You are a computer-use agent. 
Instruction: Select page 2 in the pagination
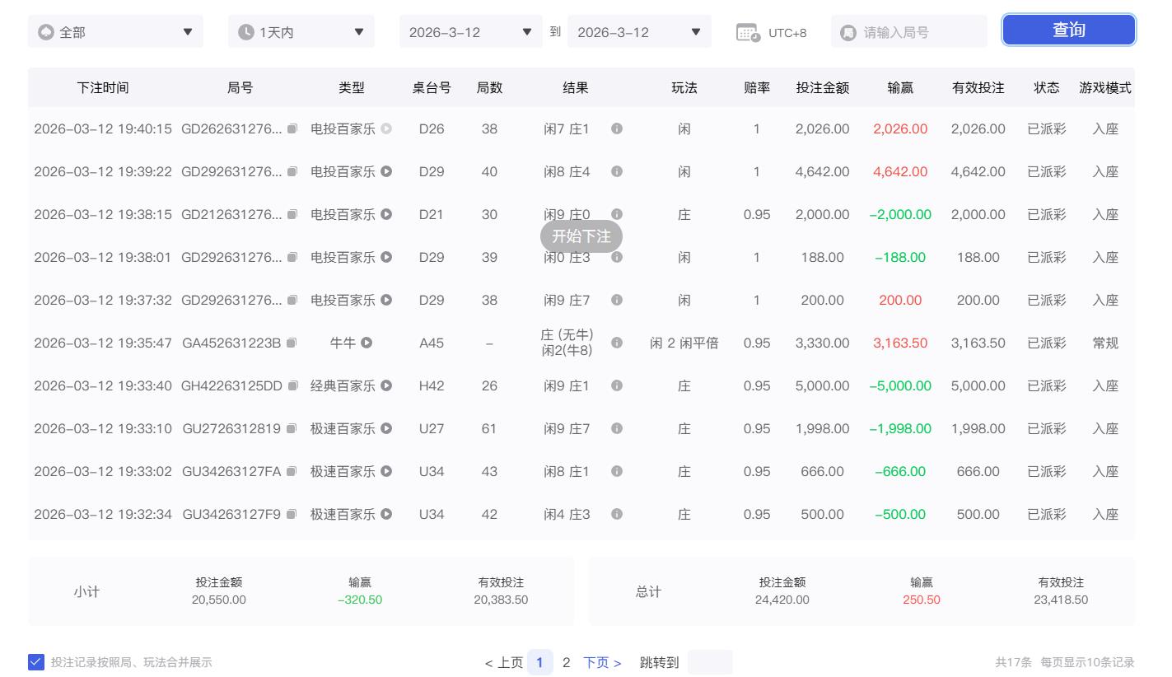click(566, 661)
